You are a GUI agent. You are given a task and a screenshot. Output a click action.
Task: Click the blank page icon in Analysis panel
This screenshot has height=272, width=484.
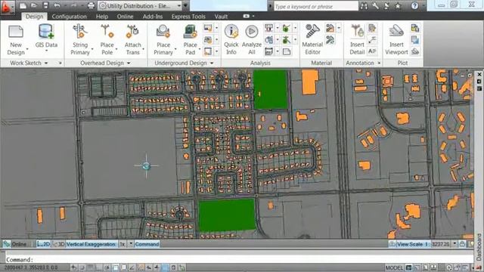pos(287,51)
